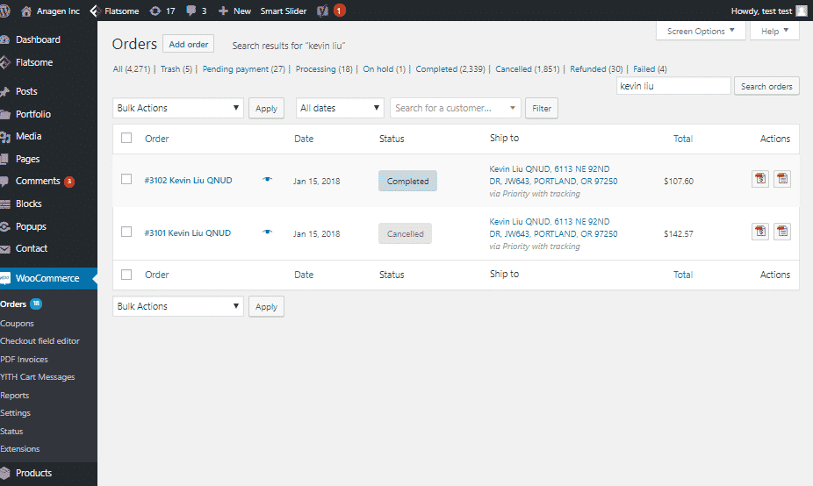Click the kevin liu search input
813x486 pixels.
point(673,86)
